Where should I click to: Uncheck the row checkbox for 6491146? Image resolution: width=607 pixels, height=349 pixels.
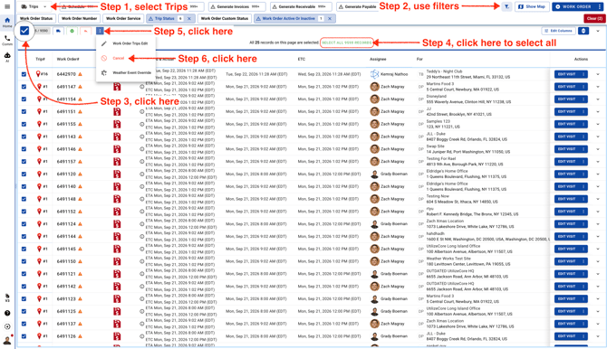(x=24, y=149)
